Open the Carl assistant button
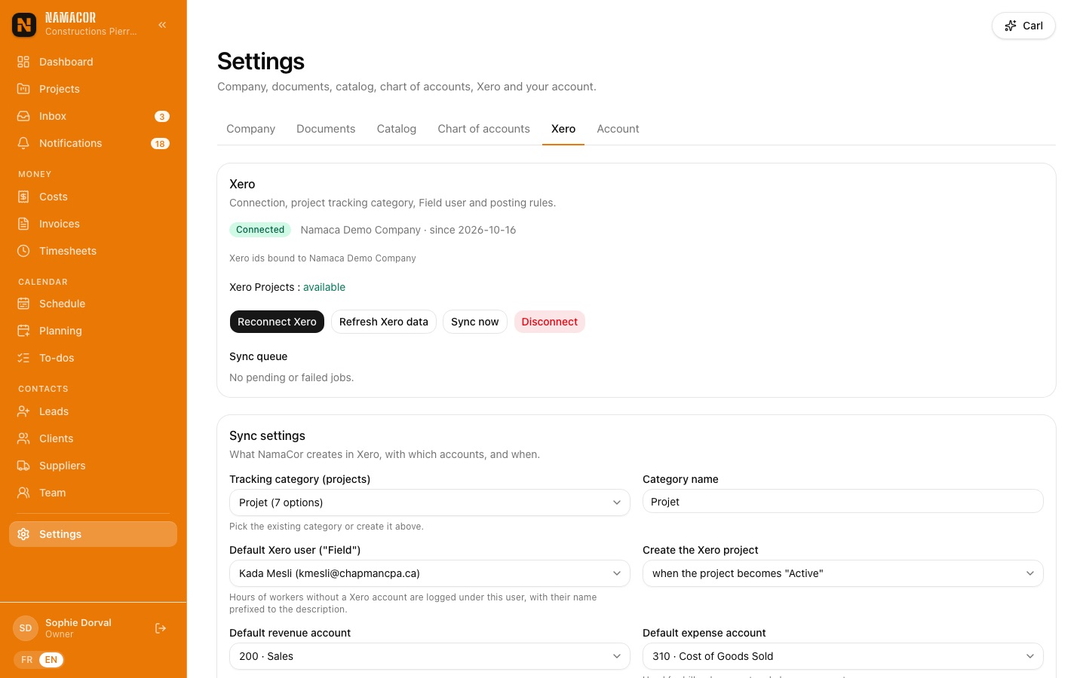The height and width of the screenshot is (678, 1086). (1023, 26)
